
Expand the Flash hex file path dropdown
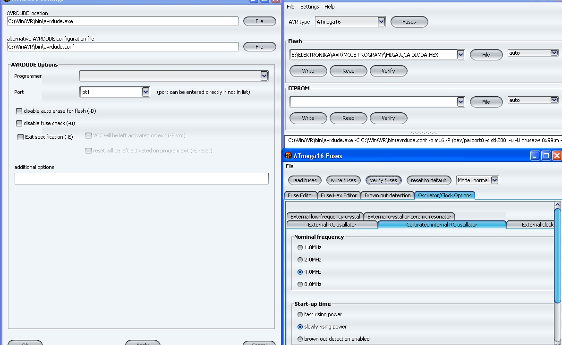coord(460,55)
